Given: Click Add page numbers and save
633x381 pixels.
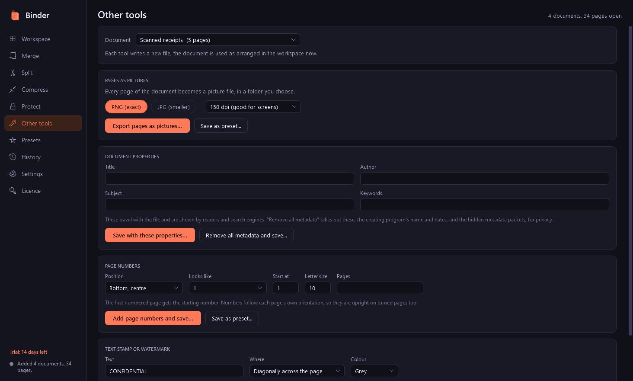Looking at the screenshot, I should pyautogui.click(x=153, y=318).
